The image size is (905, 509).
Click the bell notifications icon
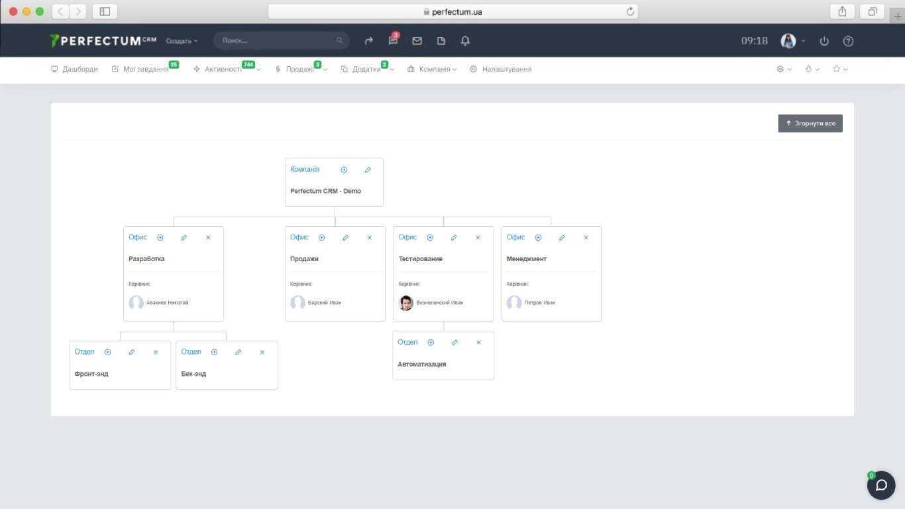(465, 41)
